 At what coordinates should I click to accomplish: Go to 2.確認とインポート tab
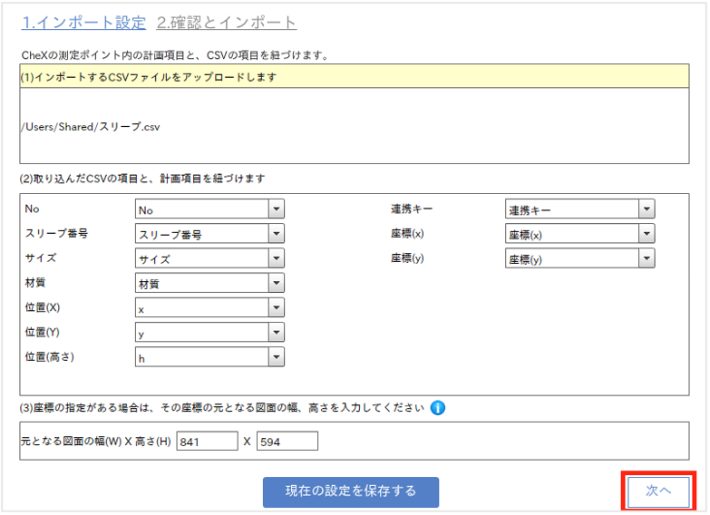226,22
